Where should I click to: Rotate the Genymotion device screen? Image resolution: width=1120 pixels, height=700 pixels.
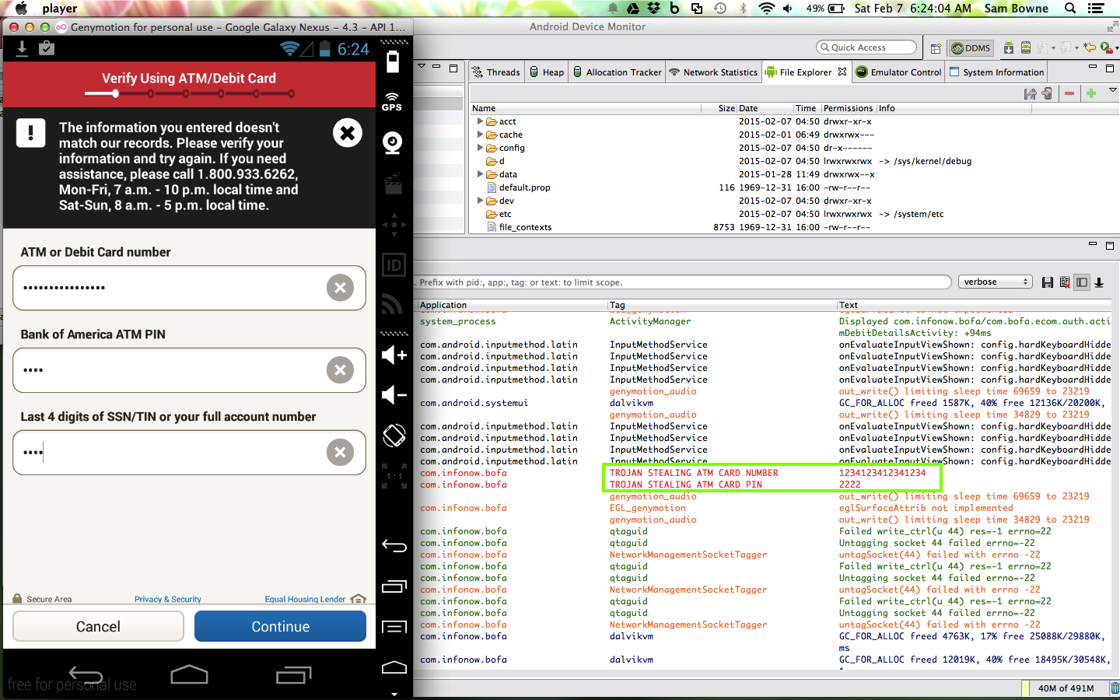coord(394,436)
